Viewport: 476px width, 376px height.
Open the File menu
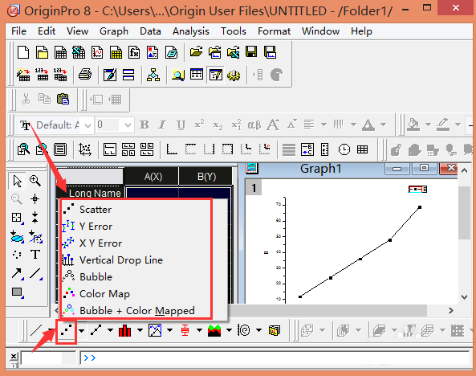click(18, 31)
